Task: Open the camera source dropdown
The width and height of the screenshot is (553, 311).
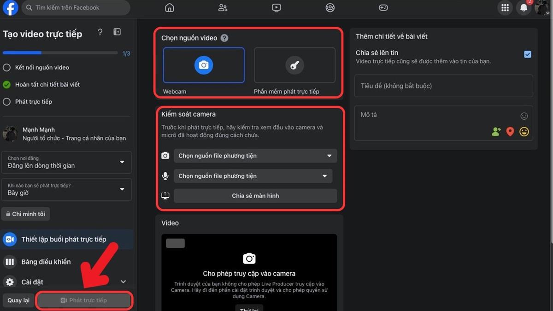Action: point(255,156)
